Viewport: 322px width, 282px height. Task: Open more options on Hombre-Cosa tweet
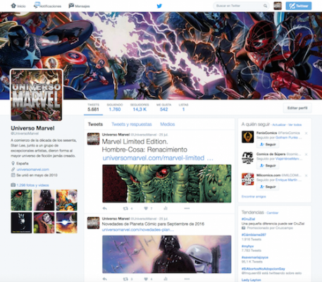[x=187, y=209]
